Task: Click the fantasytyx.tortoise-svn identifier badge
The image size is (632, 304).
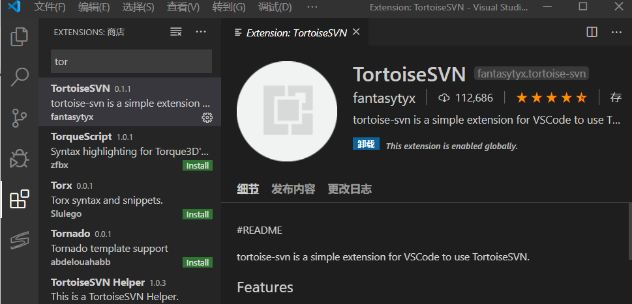Action: click(x=532, y=74)
